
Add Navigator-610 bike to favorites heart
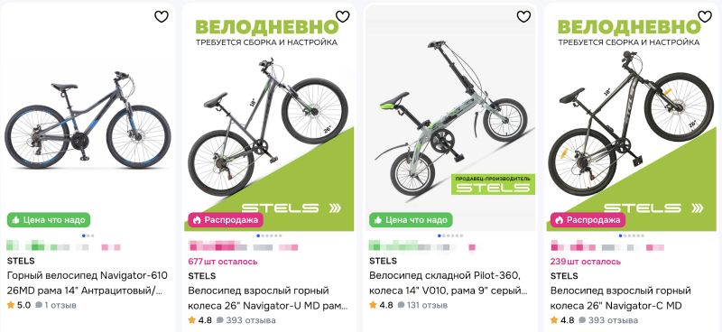click(x=162, y=16)
